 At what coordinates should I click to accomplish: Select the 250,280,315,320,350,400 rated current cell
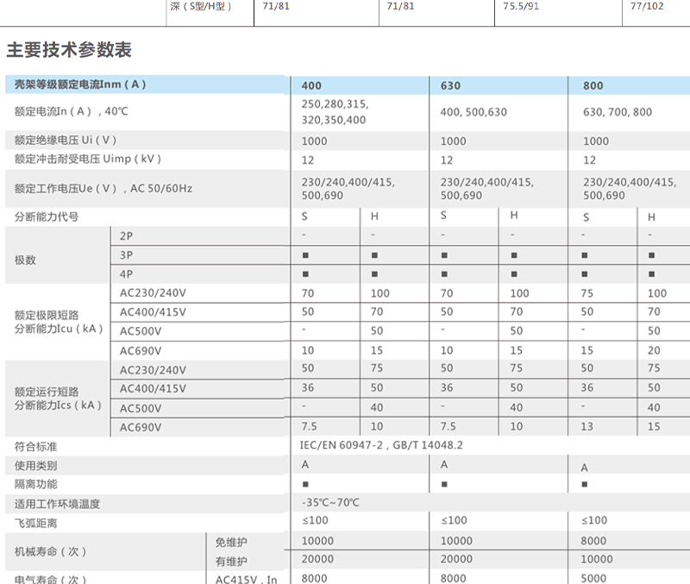point(335,112)
